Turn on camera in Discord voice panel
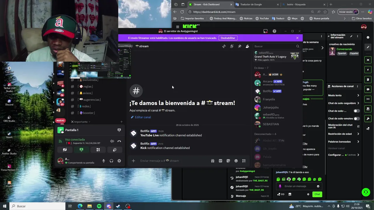Screen dimensions: 374x210 click(x=65, y=150)
